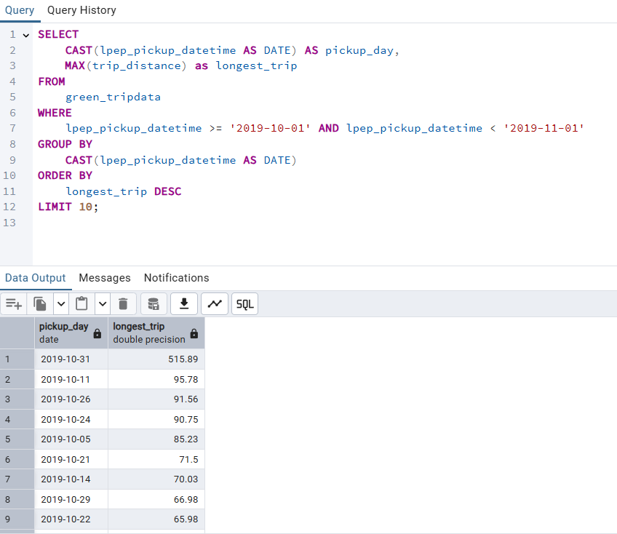This screenshot has height=534, width=617.
Task: Click the Graph visualiser icon
Action: [215, 304]
